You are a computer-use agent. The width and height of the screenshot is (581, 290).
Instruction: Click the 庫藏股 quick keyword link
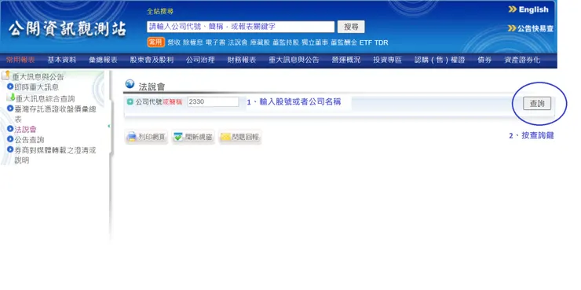pos(260,42)
